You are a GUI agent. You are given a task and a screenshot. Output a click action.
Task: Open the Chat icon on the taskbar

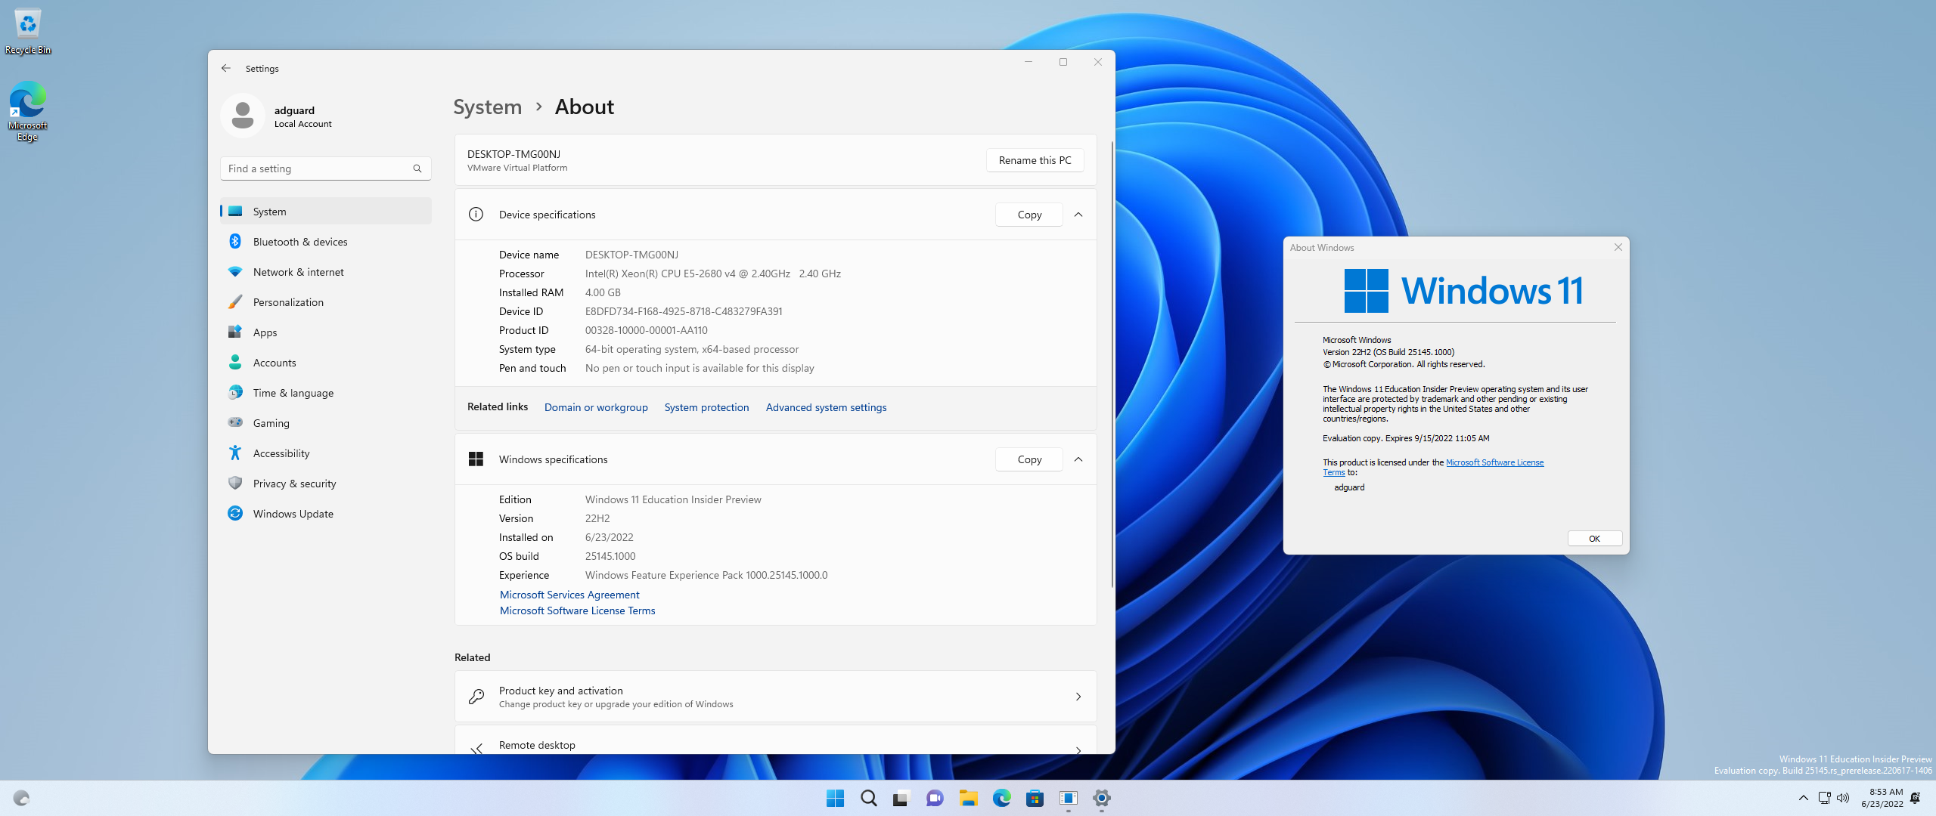(935, 798)
